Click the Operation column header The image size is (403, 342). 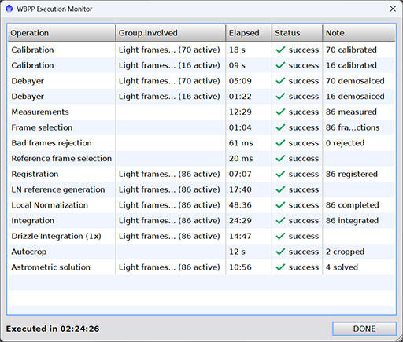pos(61,33)
